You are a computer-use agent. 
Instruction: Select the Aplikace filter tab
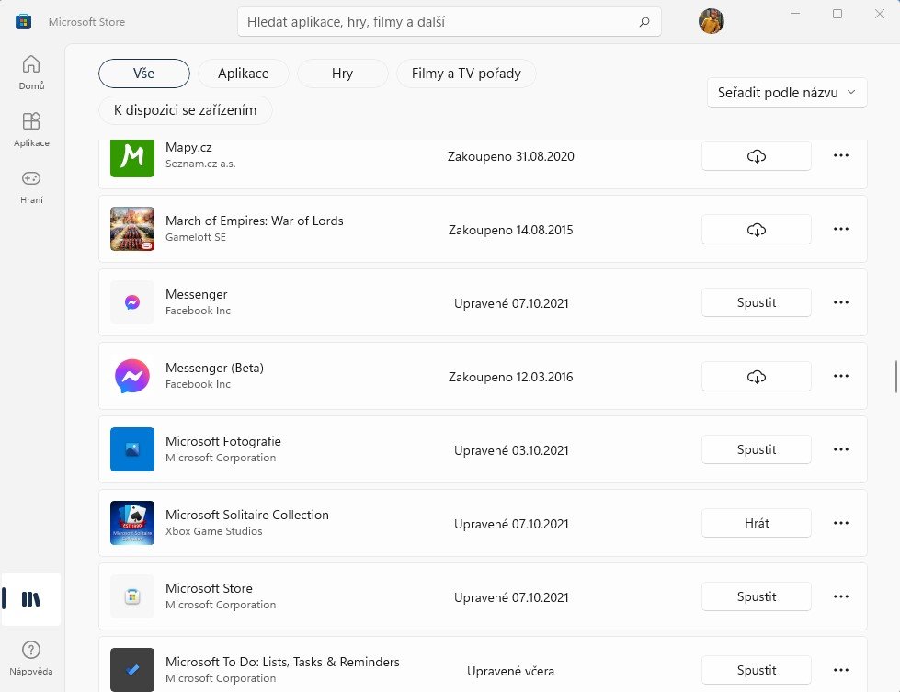click(244, 74)
